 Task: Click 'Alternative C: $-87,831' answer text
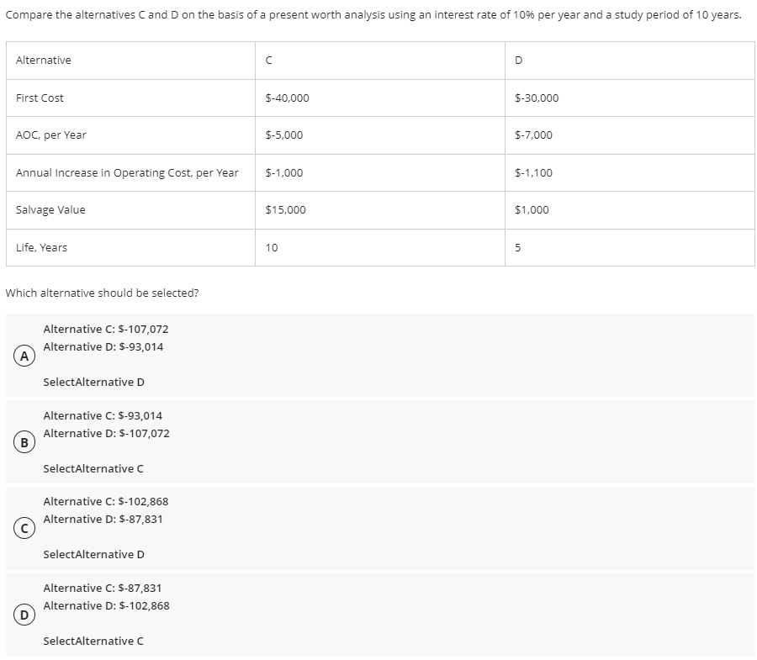click(x=103, y=588)
